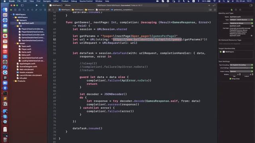Viewport: 255px width, 143px height.
Task: Select the Quick Help inspector tab
Action: click(x=240, y=10)
